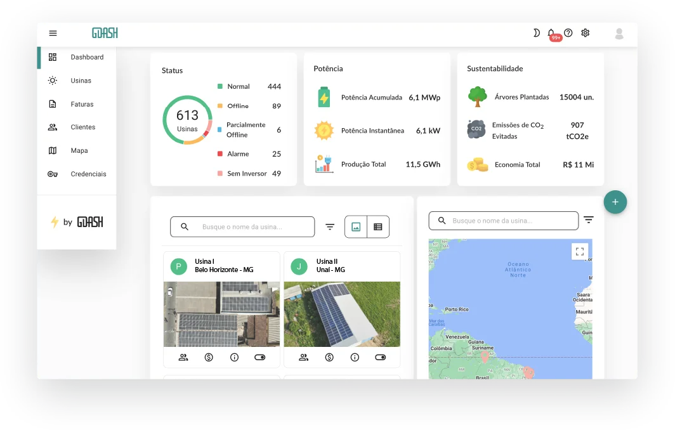Open the filter icon above the map
Screen dimensions: 675x430
click(x=589, y=220)
